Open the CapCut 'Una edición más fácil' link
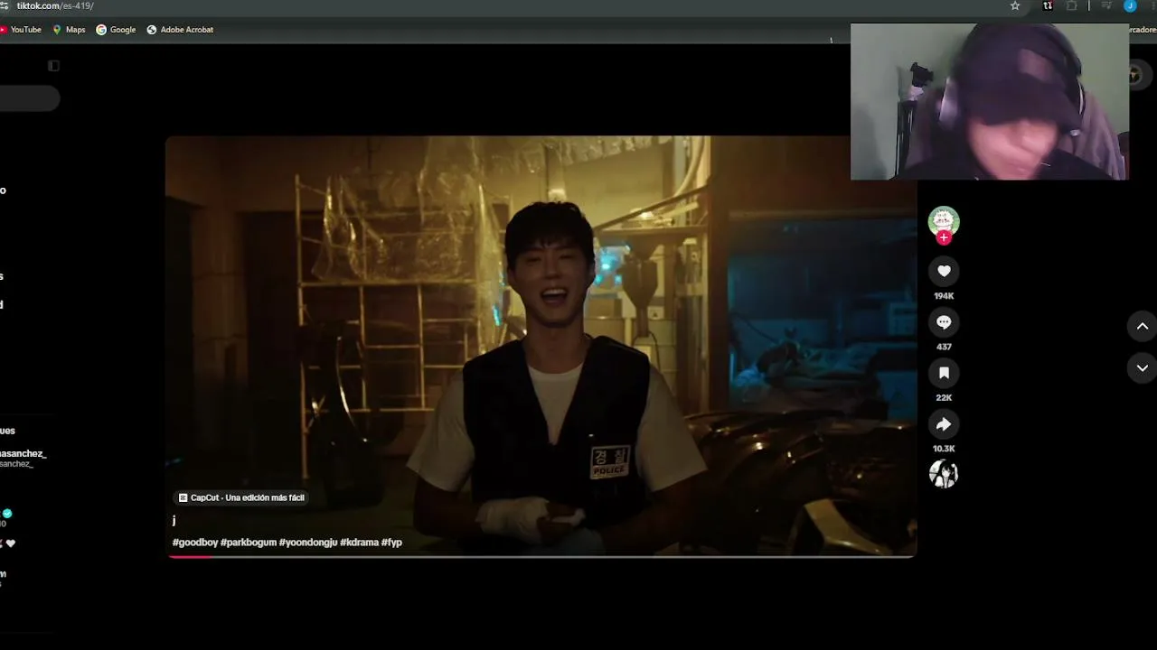Image resolution: width=1157 pixels, height=650 pixels. (x=241, y=497)
